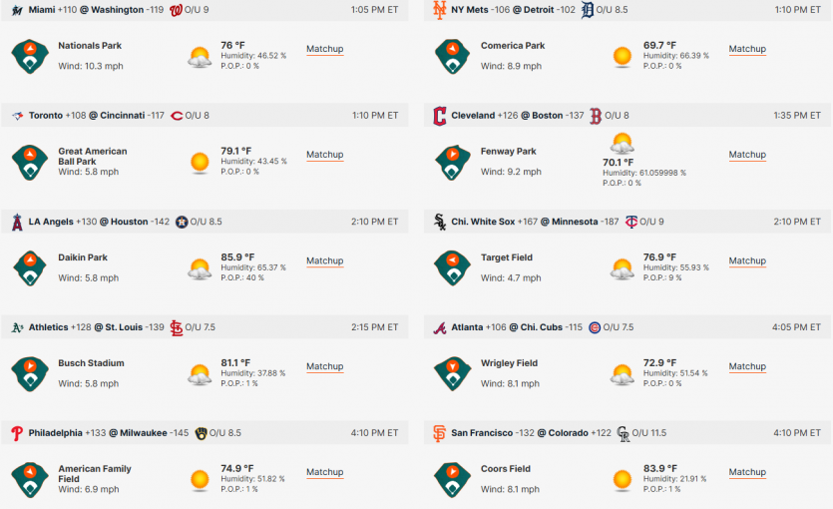Image resolution: width=833 pixels, height=509 pixels.
Task: Open Matchup for Athletics at St. Louis
Action: click(x=324, y=366)
